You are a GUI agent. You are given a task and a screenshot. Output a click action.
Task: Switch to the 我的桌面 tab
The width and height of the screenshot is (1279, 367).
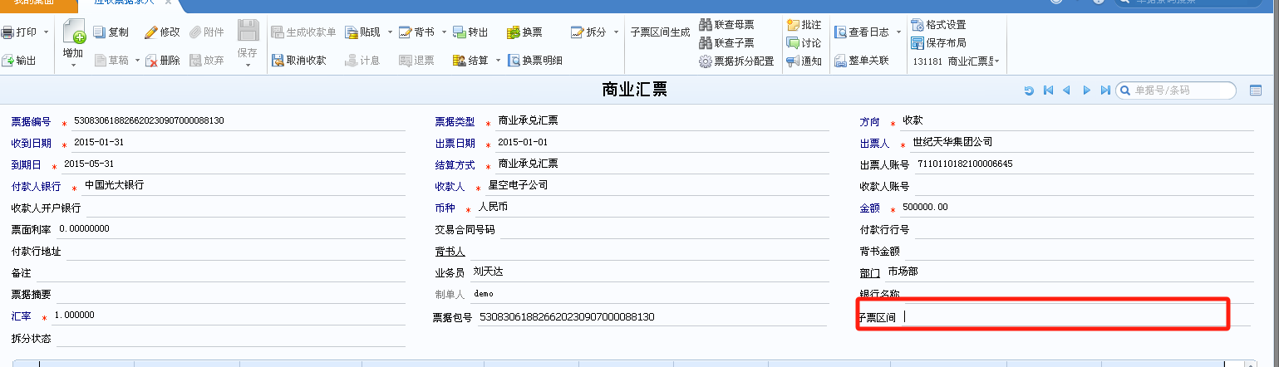coord(33,2)
